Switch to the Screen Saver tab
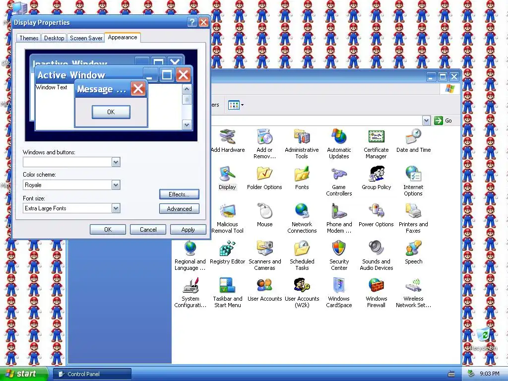The image size is (508, 381). click(86, 38)
